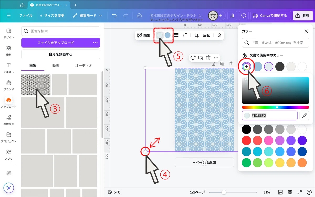Viewport: 315px width, 197px height.
Task: Undo the last action
Action: (x=114, y=15)
